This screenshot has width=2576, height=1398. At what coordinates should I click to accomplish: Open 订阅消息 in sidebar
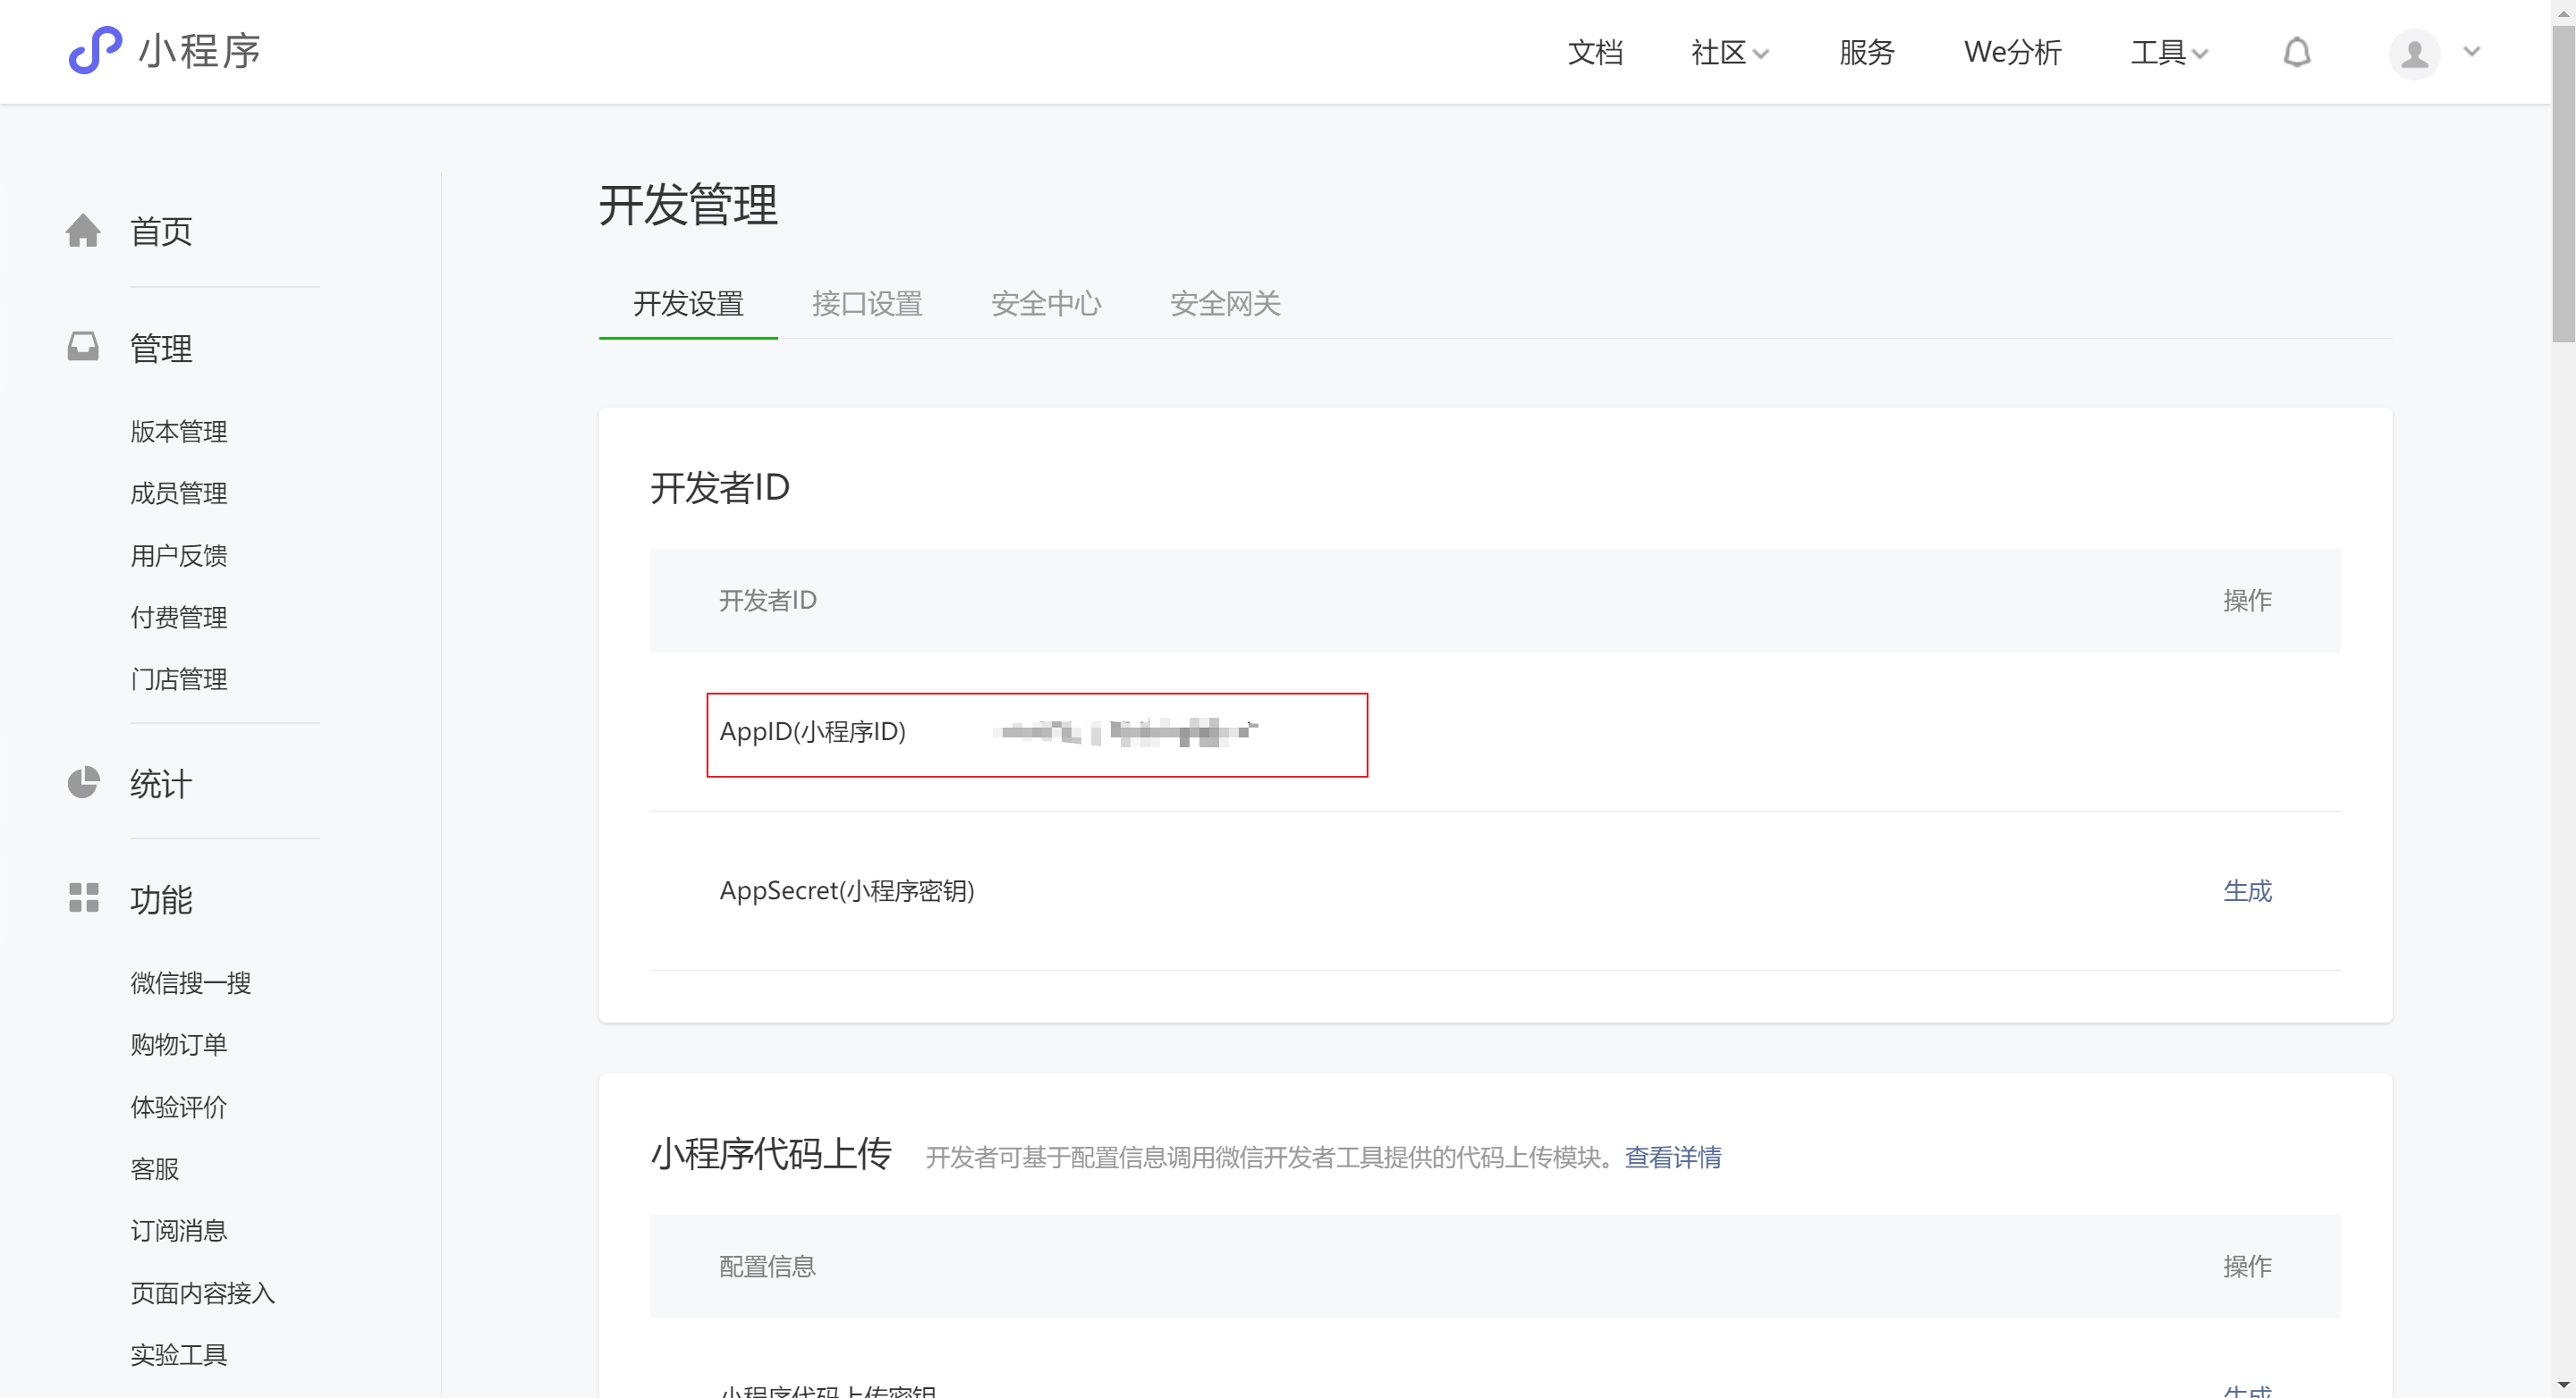pos(179,1231)
